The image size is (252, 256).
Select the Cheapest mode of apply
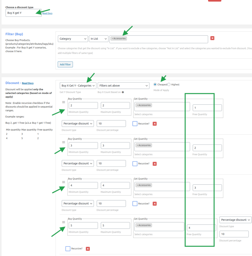[155, 84]
